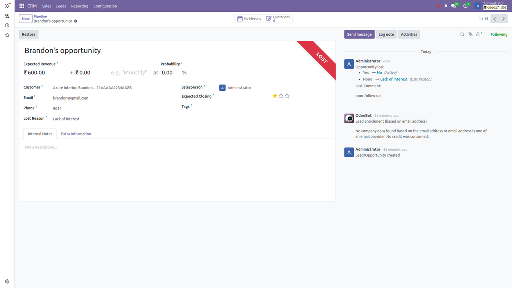Open the activities clock panel
512x288 pixels.
coord(465,6)
